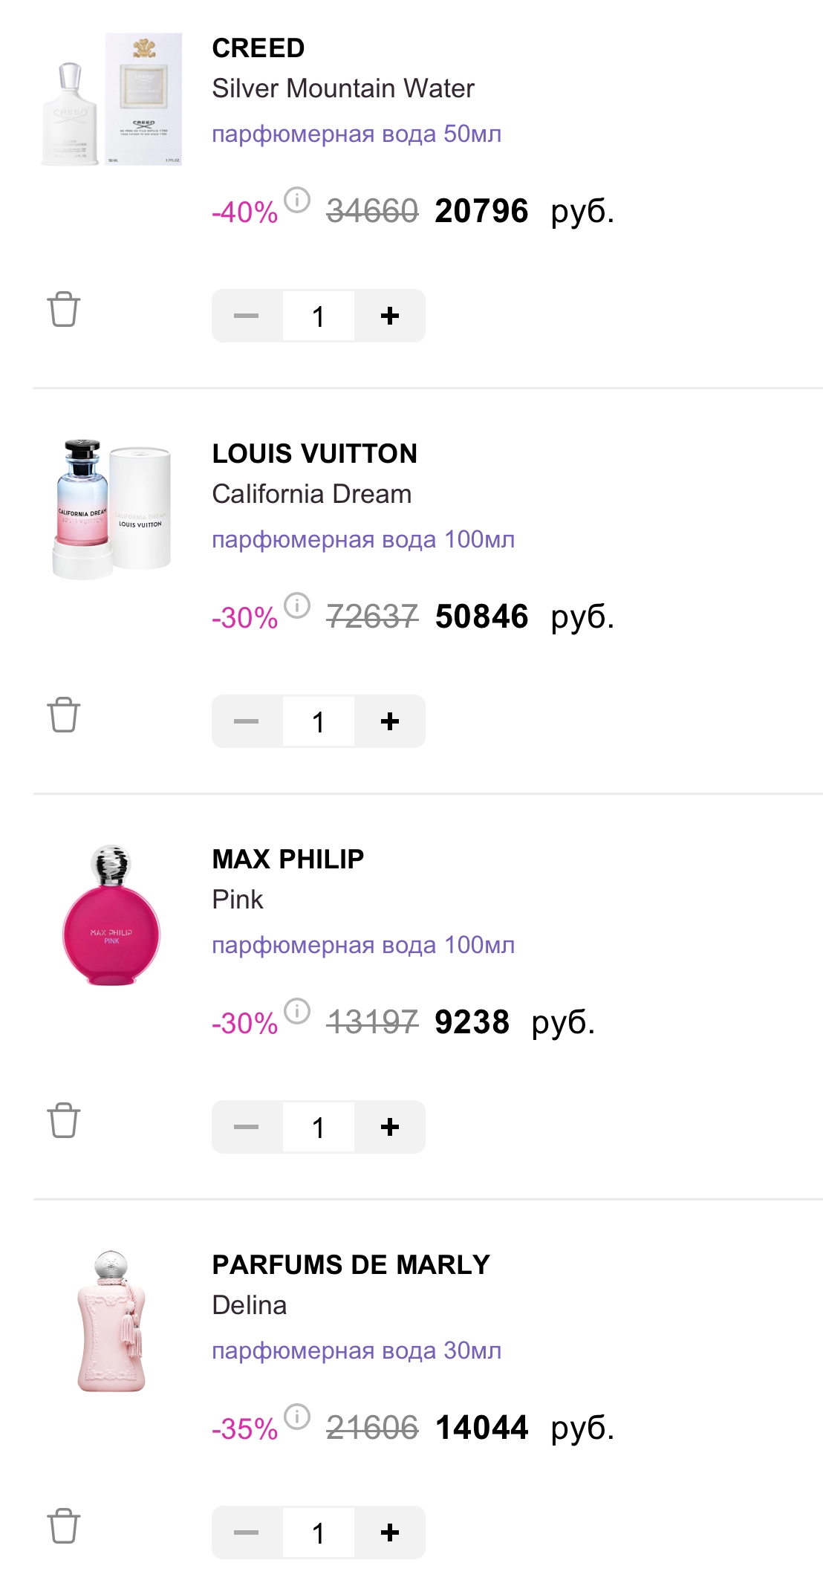823x1583 pixels.
Task: Open the Parfums de Marly brand title
Action: click(351, 1264)
